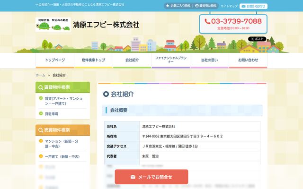Click the 賃貸物件検索 sidebar header
This screenshot has width=303, height=189.
(62, 87)
